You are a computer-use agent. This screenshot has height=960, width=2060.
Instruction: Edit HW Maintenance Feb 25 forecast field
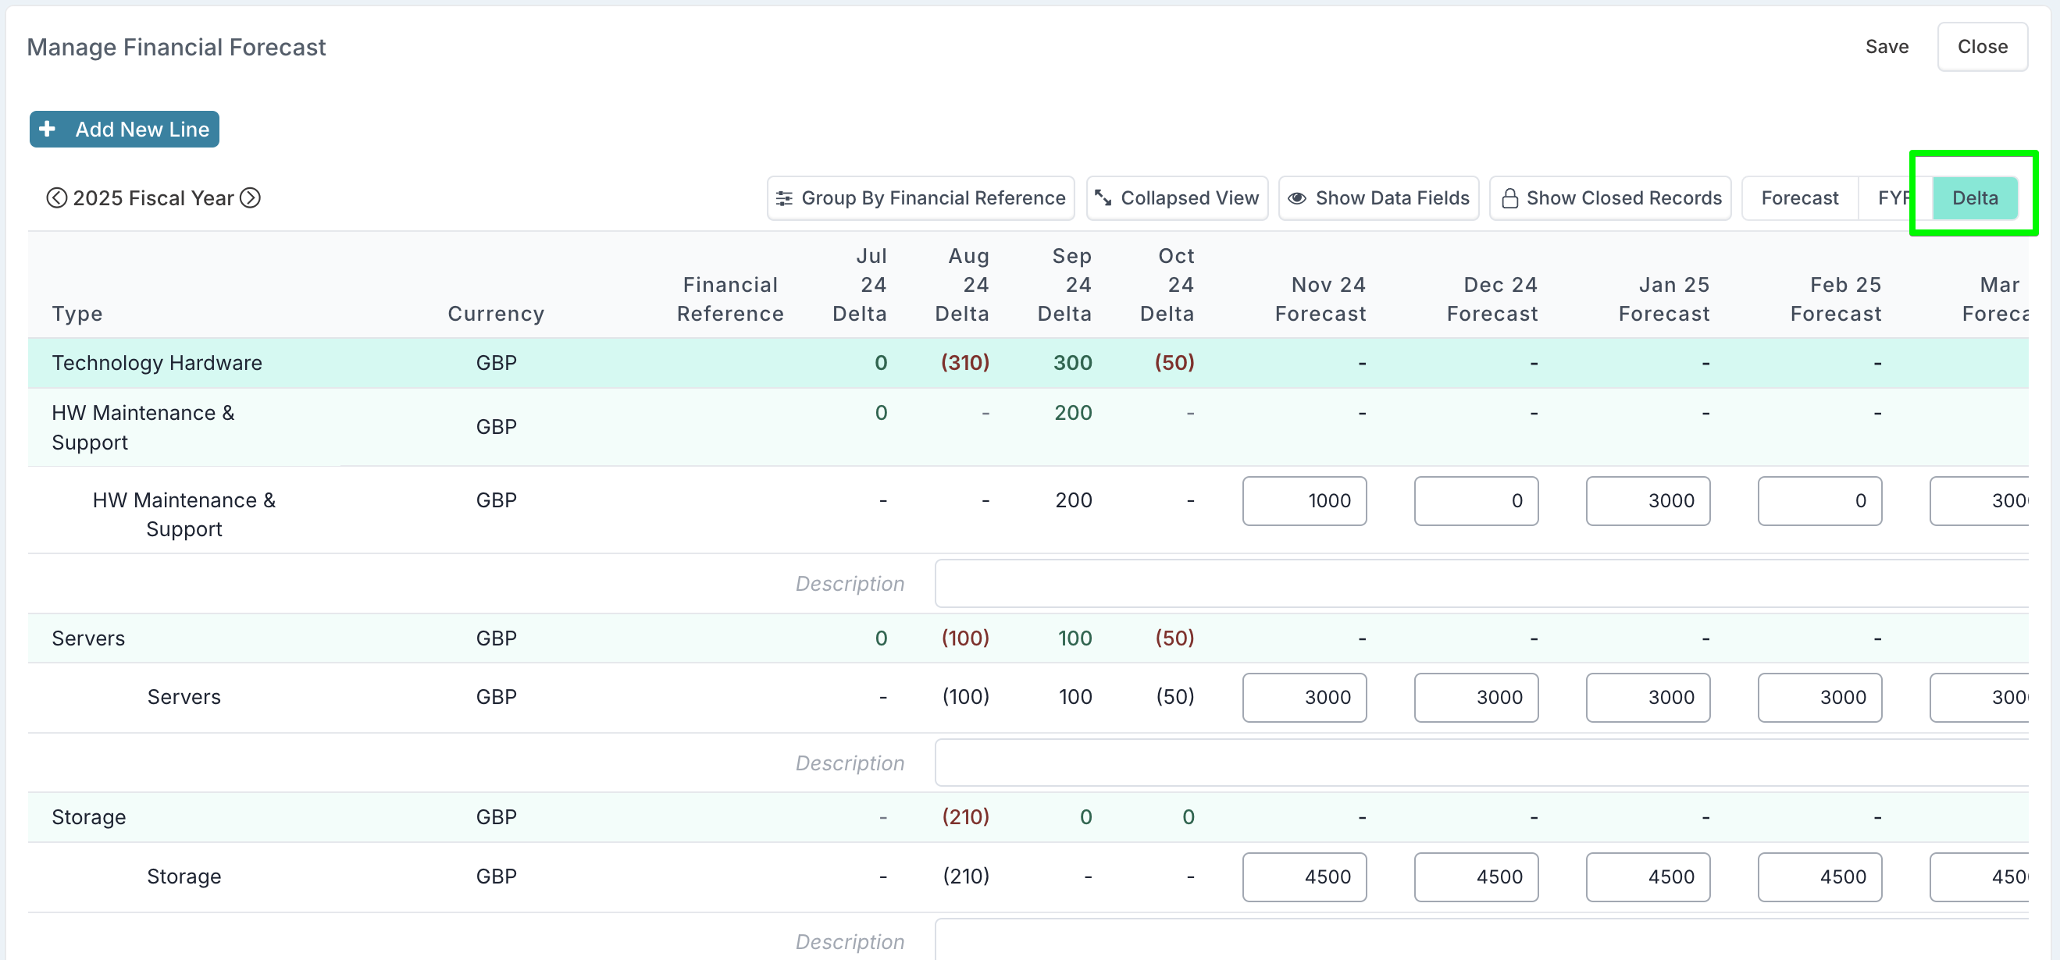[1819, 500]
